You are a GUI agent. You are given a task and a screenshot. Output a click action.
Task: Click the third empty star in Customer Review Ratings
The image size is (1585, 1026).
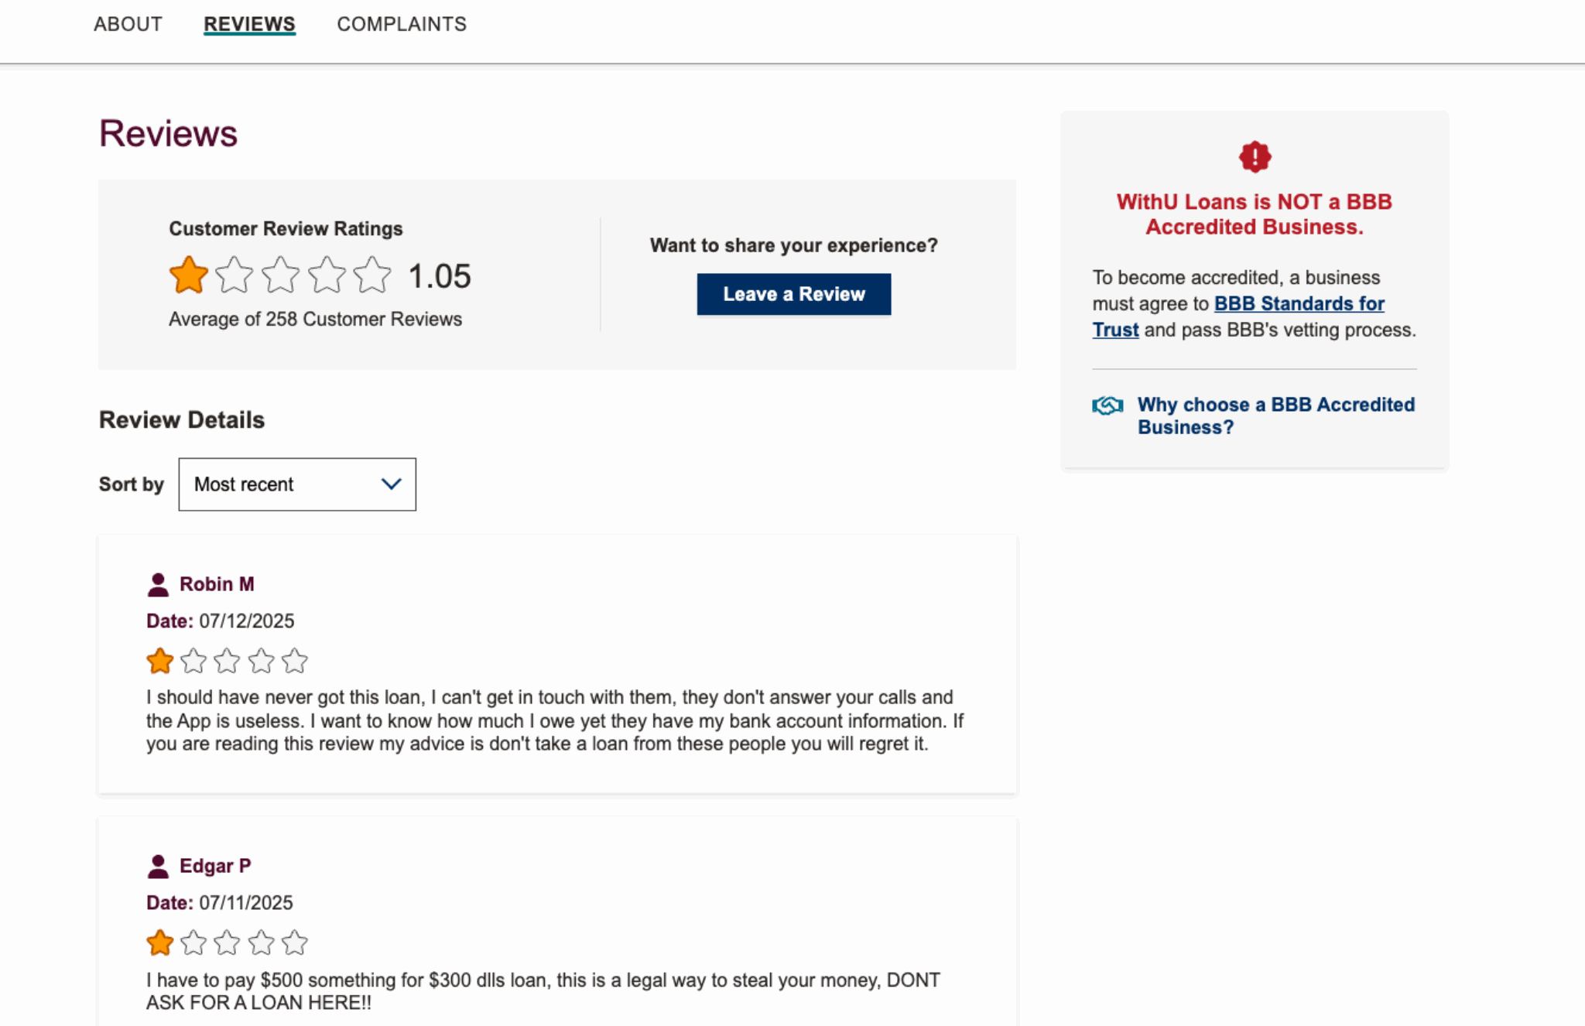click(x=282, y=274)
